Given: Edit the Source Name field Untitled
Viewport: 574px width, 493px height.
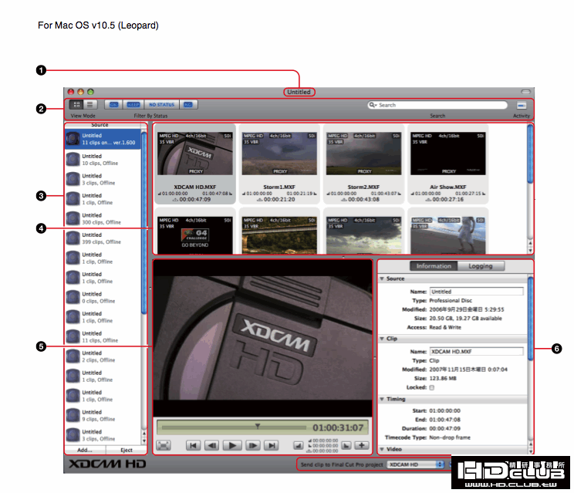Looking at the screenshot, I should tap(476, 292).
